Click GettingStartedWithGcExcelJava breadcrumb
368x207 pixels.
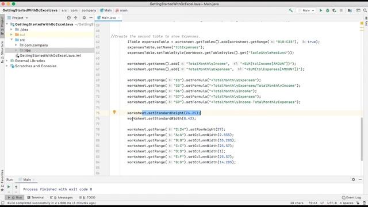(x=30, y=10)
